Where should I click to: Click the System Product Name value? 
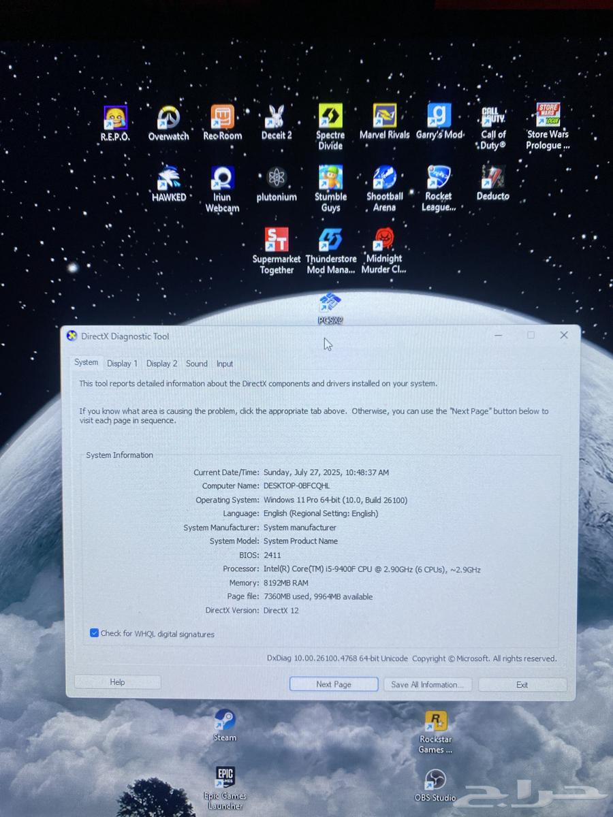point(300,541)
